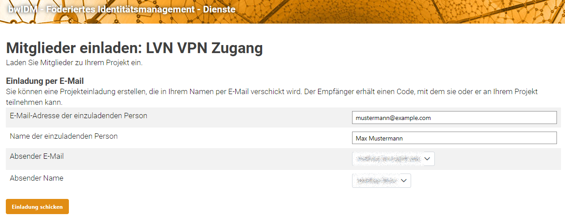Click 'Laden Sie Mitglieder zu Ihrem Projekt ein' text
Screen dimensions: 565x219
[74, 62]
